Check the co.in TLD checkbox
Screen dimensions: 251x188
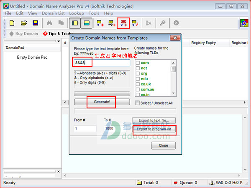pos(138,94)
